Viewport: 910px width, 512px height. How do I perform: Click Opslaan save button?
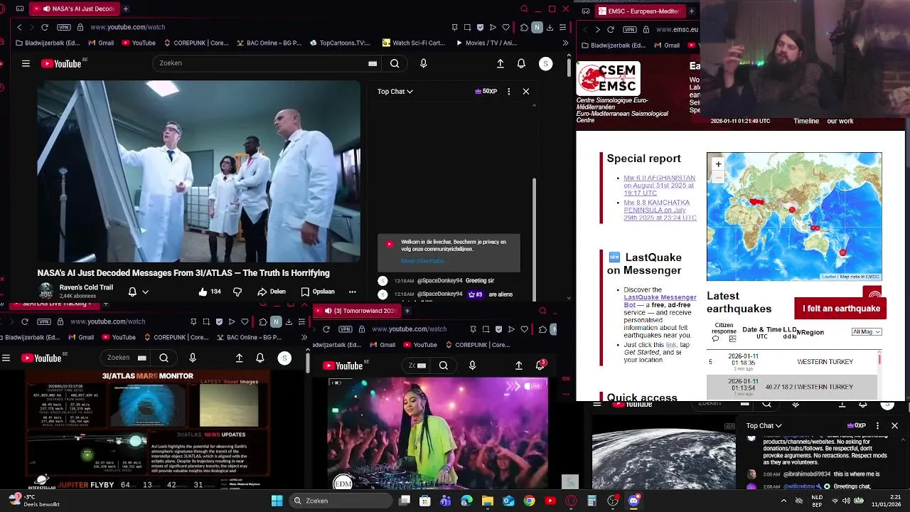click(318, 292)
